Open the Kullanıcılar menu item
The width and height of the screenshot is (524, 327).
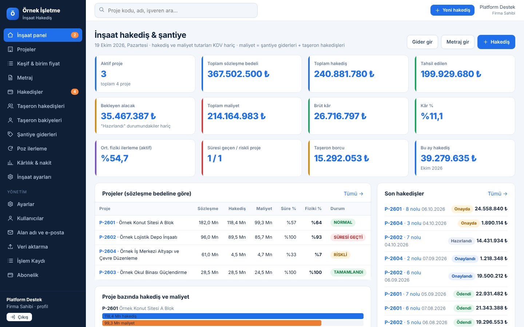point(43,218)
